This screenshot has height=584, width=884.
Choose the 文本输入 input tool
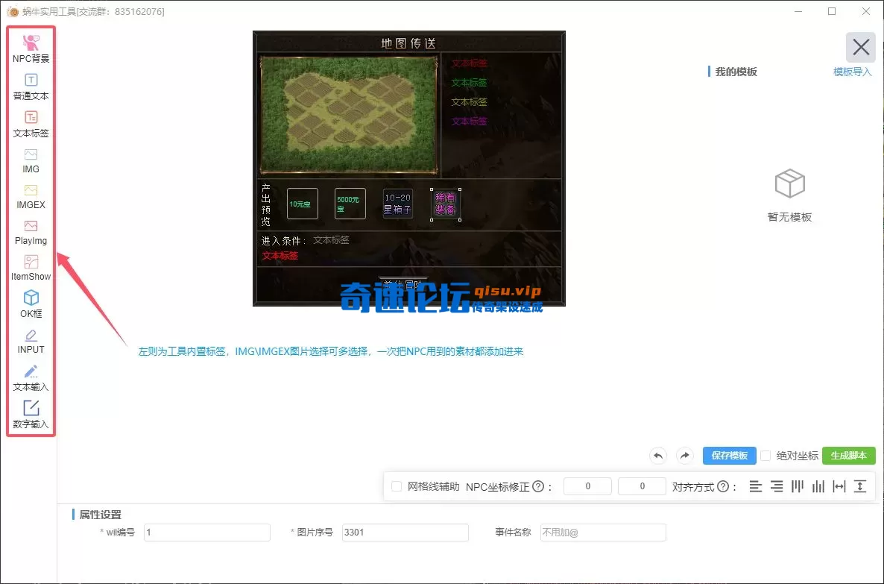coord(30,376)
